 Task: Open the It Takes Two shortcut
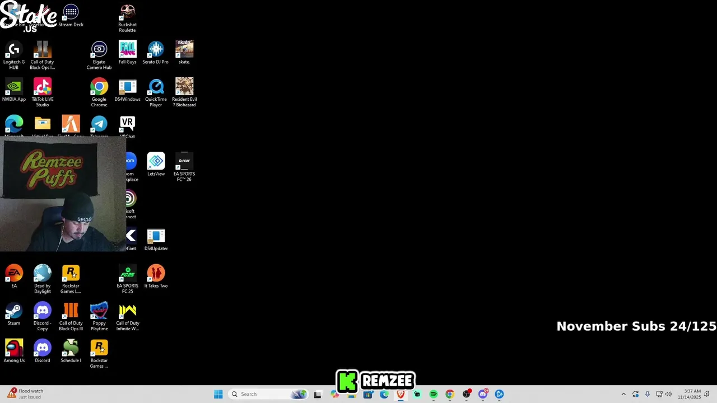point(156,276)
